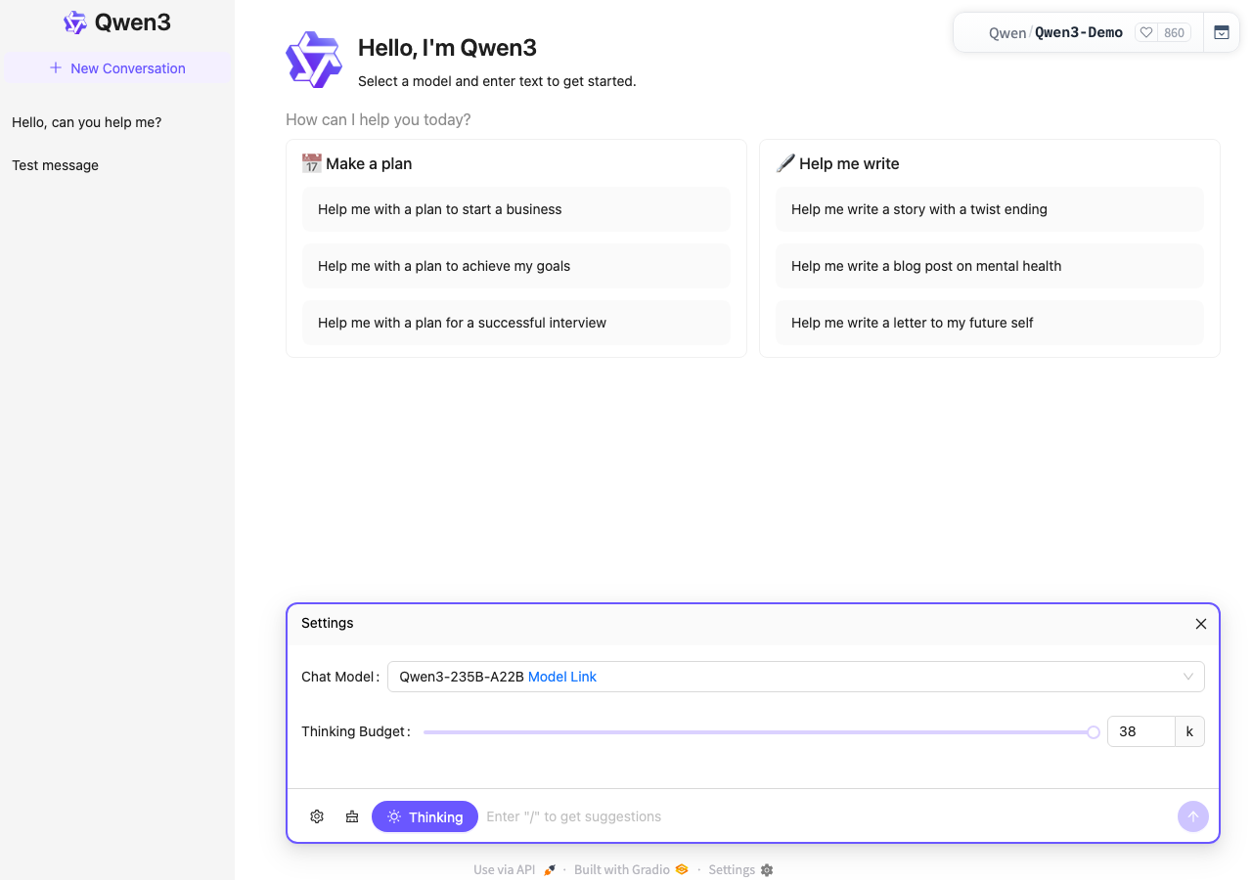
Task: Open the Qwen owner link in the header badge
Action: pyautogui.click(x=1007, y=33)
